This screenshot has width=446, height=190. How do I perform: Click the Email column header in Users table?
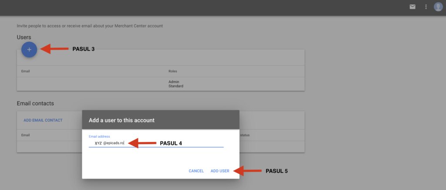pyautogui.click(x=26, y=71)
